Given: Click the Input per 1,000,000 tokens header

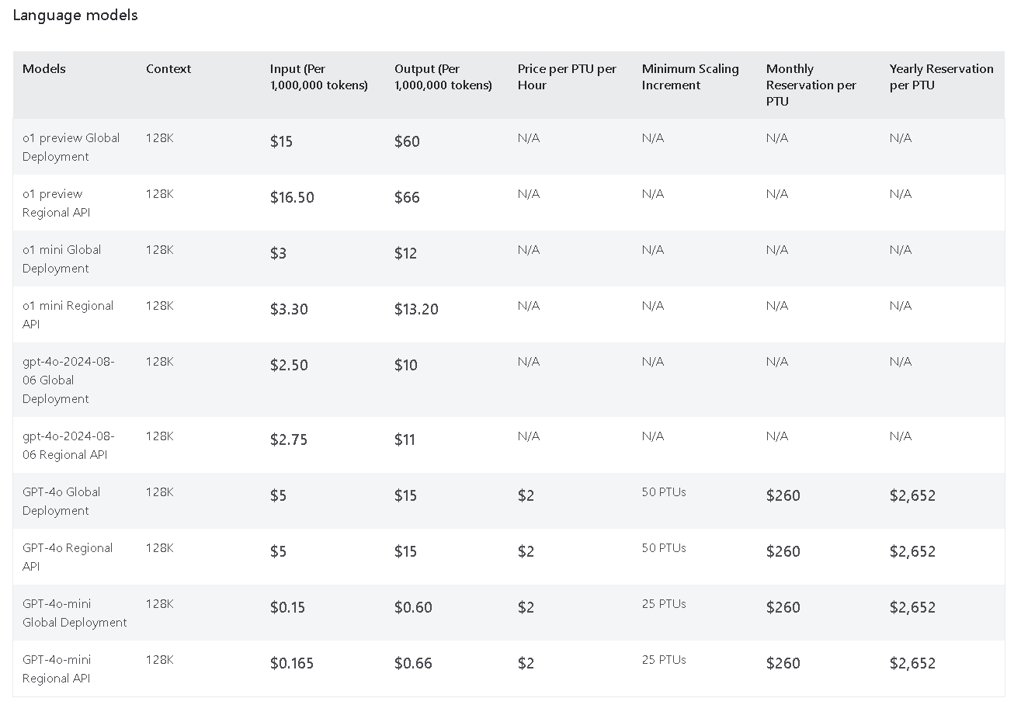Looking at the screenshot, I should (x=319, y=77).
